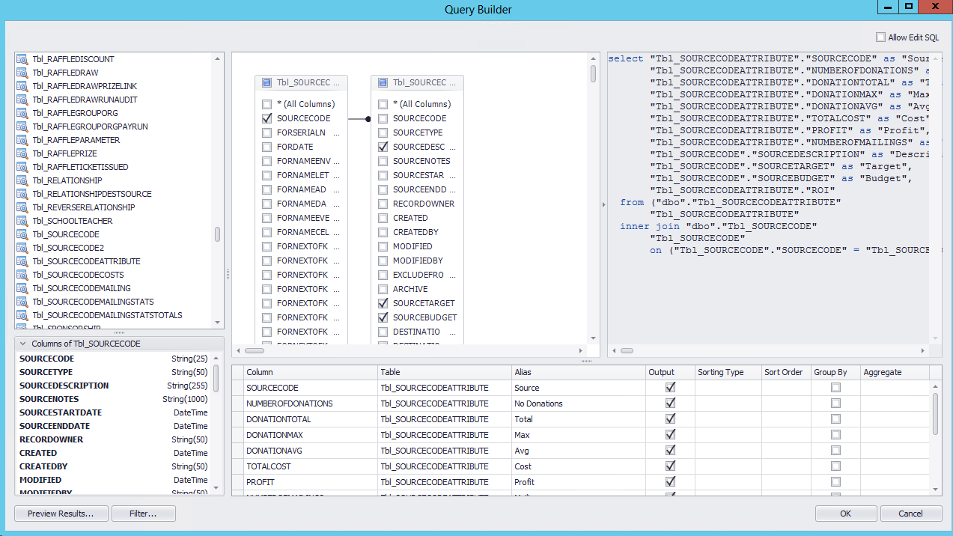Viewport: 953px width, 536px height.
Task: Collapse the Columns of Tbl_SOURCECODE panel
Action: [x=22, y=344]
